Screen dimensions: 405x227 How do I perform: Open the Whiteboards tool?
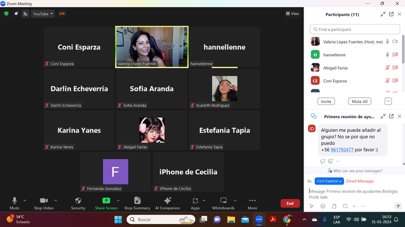pos(223,201)
